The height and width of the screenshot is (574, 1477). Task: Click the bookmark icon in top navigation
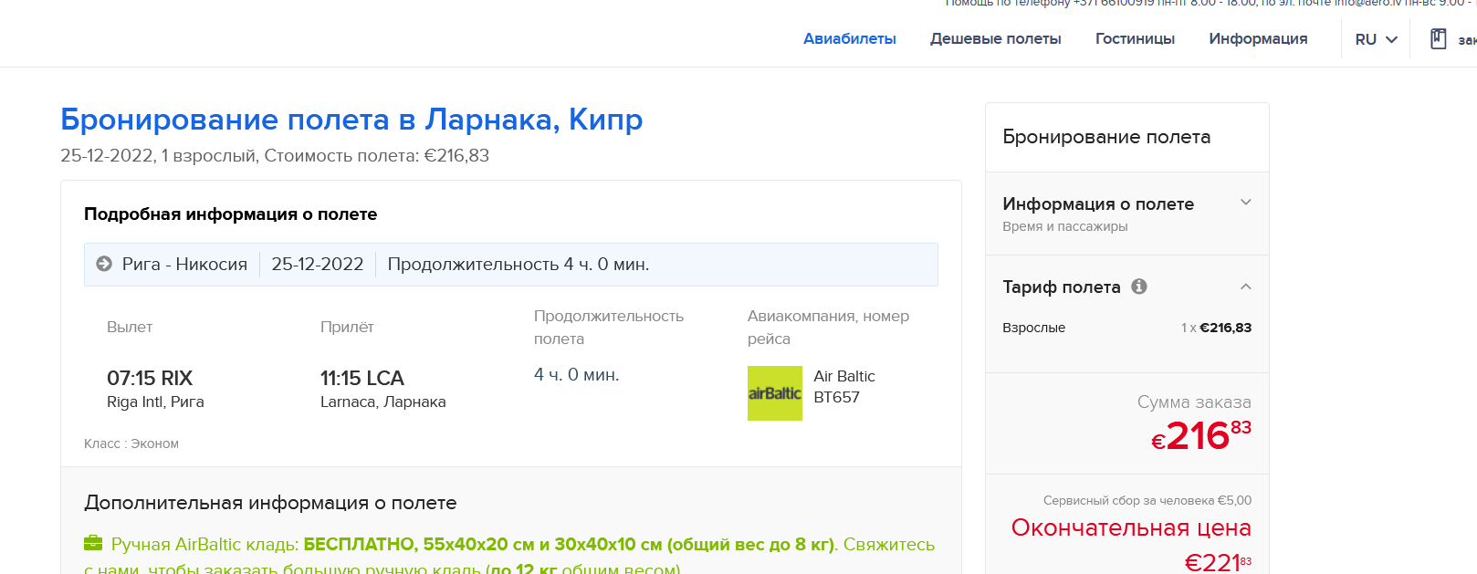pyautogui.click(x=1439, y=39)
